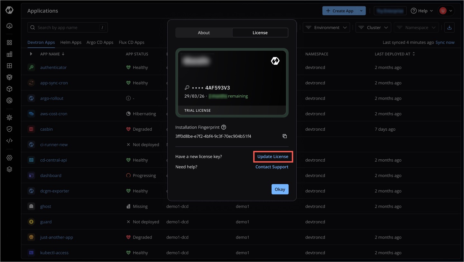
Task: Open the Environment filter dropdown
Action: pos(326,27)
